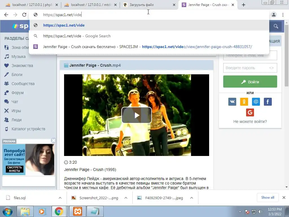Toggle password visibility eye icon
The width and height of the screenshot is (289, 217).
pyautogui.click(x=271, y=68)
